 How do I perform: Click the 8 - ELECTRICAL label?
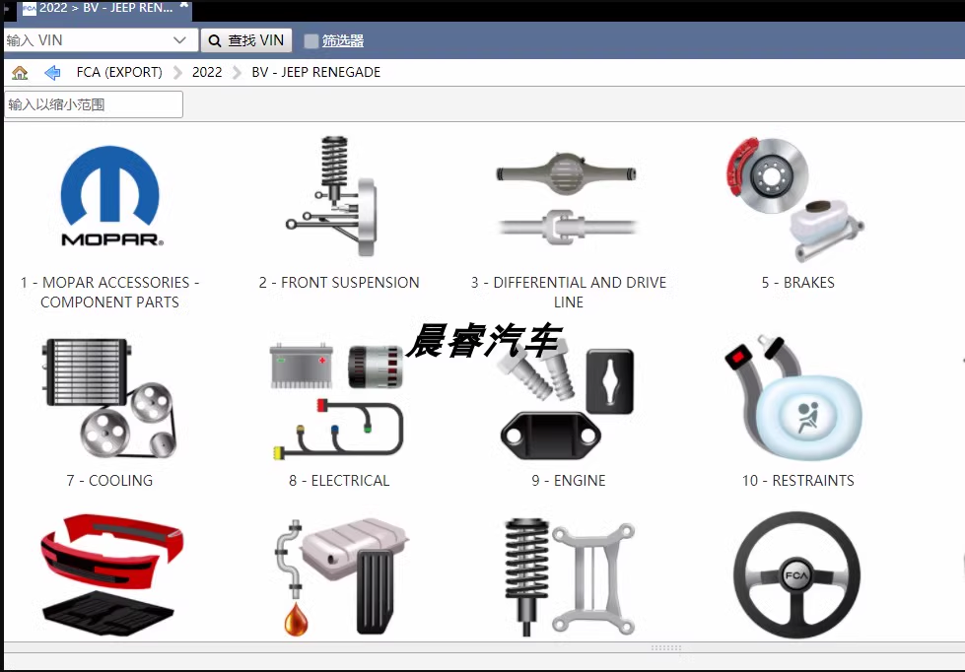coord(339,481)
